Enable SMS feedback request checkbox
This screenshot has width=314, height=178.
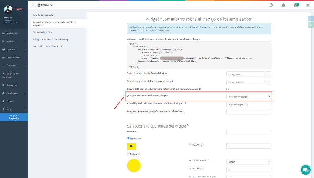227,89
